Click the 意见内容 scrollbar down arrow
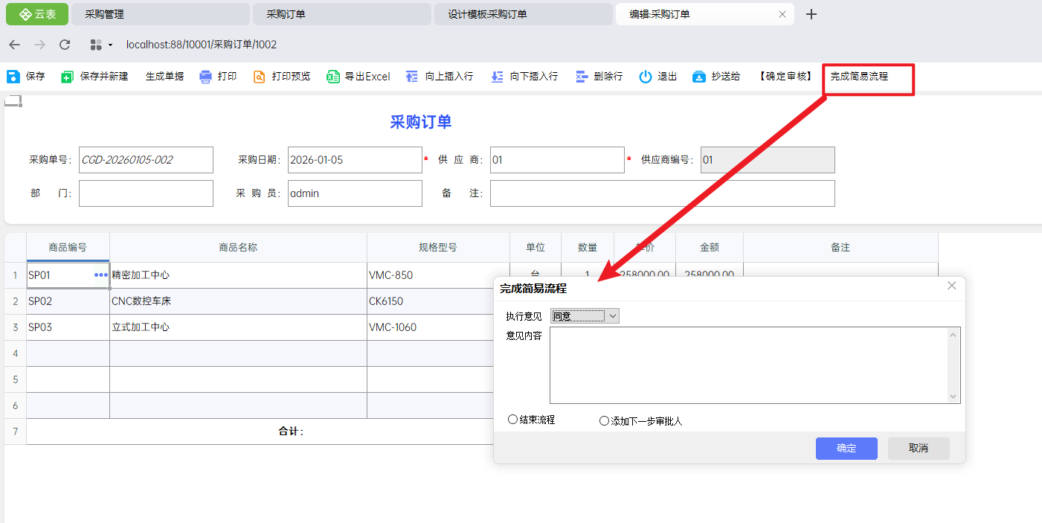Image resolution: width=1042 pixels, height=523 pixels. click(953, 397)
